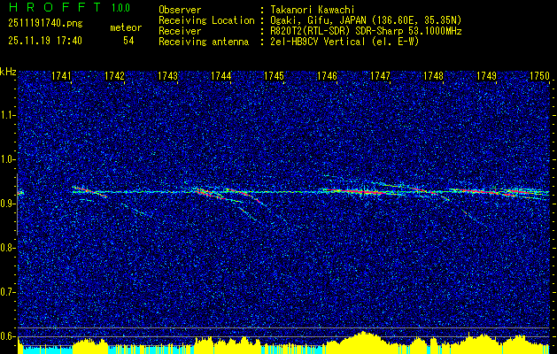Click the 0.9 kHz axis label

pyautogui.click(x=8, y=204)
